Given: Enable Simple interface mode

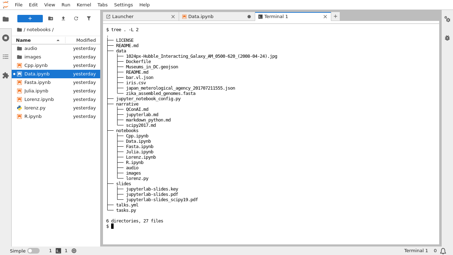Looking at the screenshot, I should (x=34, y=250).
